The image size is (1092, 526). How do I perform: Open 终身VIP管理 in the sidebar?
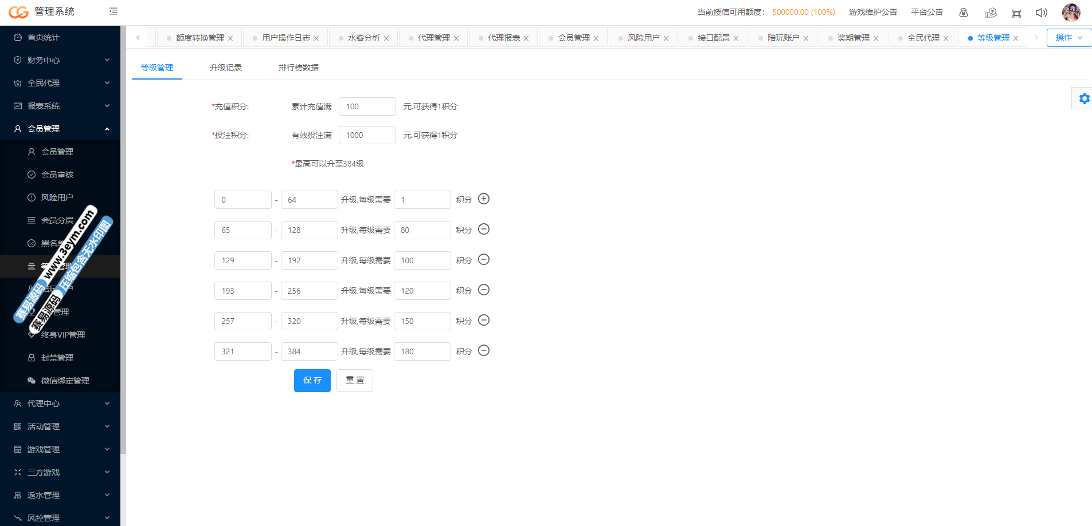click(63, 335)
